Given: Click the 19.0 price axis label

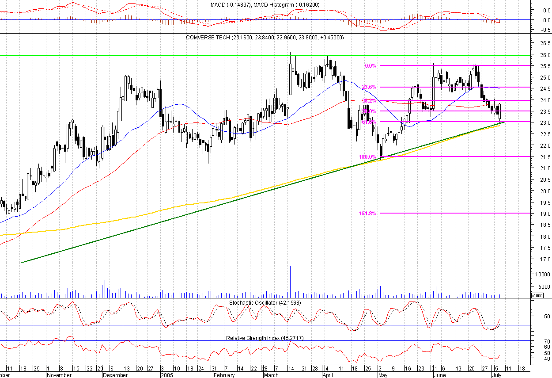Looking at the screenshot, I should [544, 214].
